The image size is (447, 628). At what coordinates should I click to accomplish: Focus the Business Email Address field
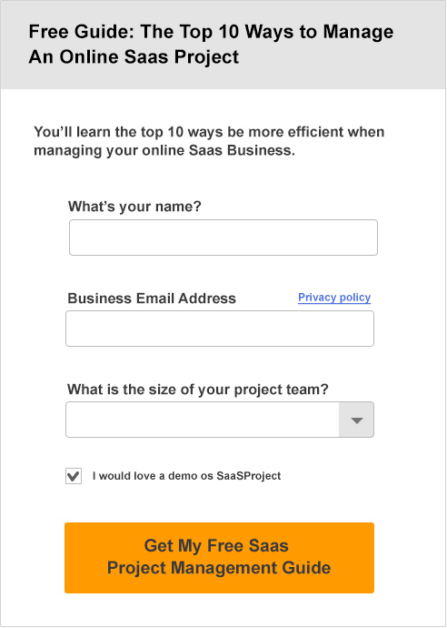pyautogui.click(x=220, y=329)
